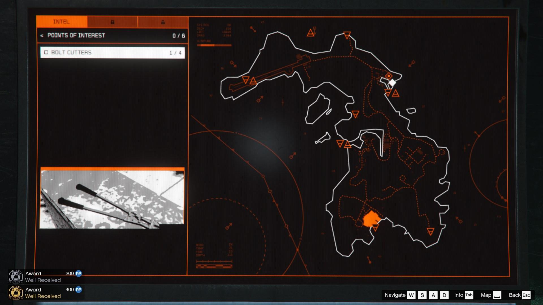Select the upright triangle marker near airstrip
543x305 pixels.
pos(253,81)
